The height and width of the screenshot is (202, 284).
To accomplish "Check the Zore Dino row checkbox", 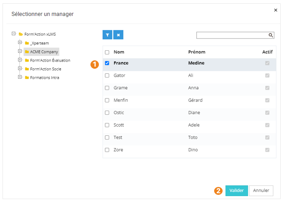I will [107, 150].
